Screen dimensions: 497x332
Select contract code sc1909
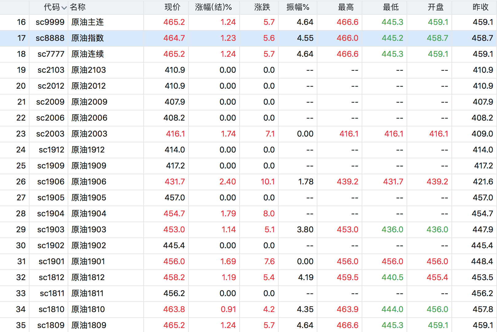click(51, 166)
